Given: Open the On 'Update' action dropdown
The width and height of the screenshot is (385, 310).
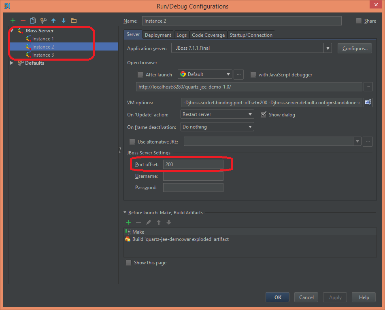Looking at the screenshot, I should [251, 114].
